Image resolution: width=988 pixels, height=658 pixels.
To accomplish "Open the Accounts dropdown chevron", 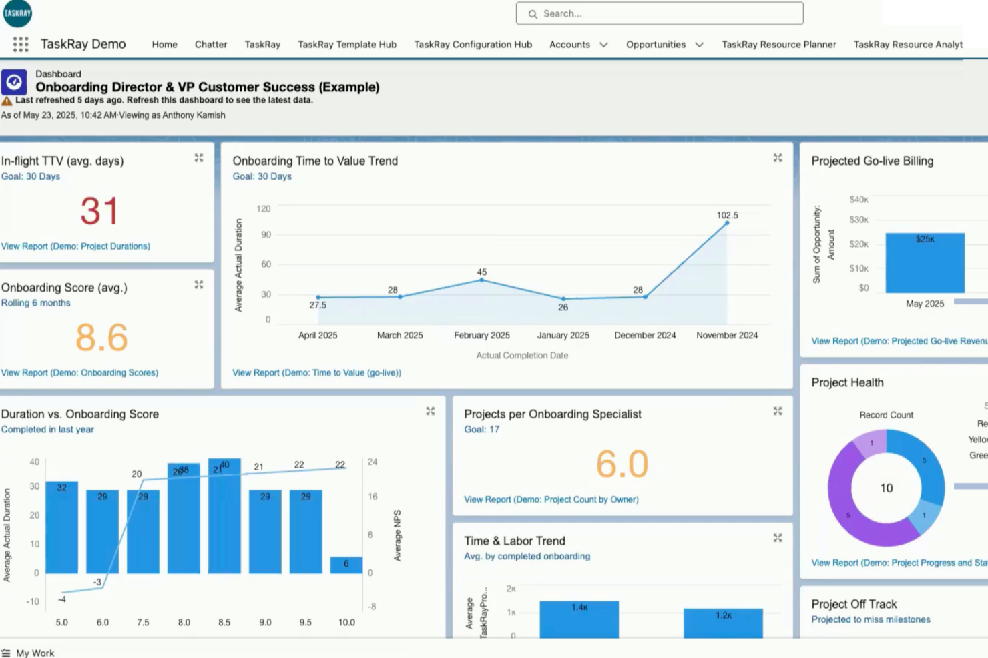I will pos(603,45).
